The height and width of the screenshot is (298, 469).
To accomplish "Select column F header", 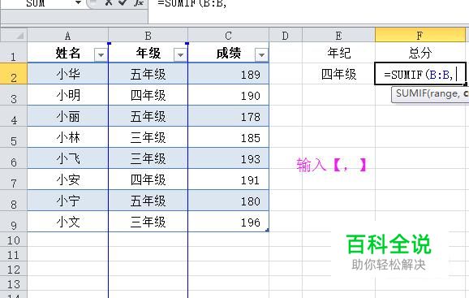I will (420, 35).
